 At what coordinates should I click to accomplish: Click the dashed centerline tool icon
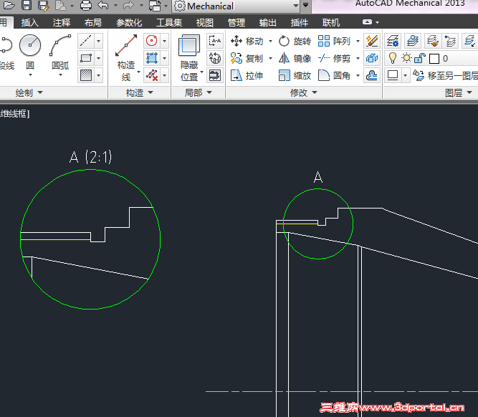click(x=86, y=41)
